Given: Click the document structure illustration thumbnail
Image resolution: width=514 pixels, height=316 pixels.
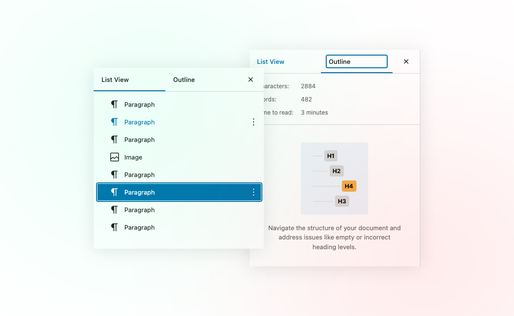Looking at the screenshot, I should coord(335,178).
